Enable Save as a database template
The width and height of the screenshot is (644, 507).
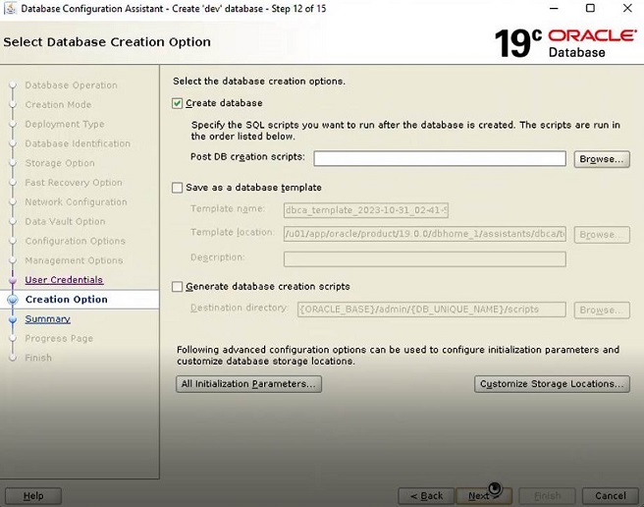[177, 188]
